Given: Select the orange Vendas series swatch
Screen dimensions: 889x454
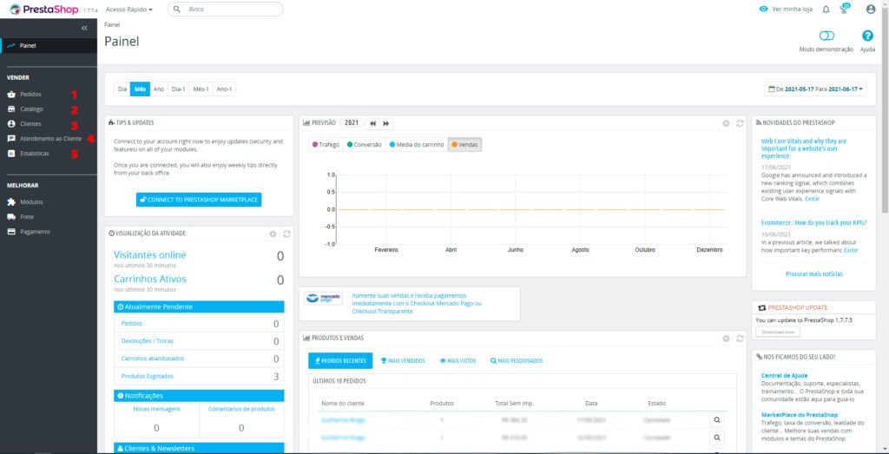Looking at the screenshot, I should coord(464,144).
